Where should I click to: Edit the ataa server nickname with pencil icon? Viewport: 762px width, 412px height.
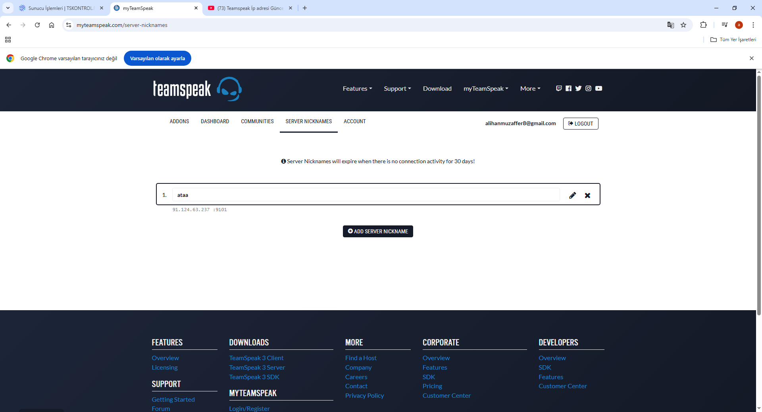(x=572, y=195)
